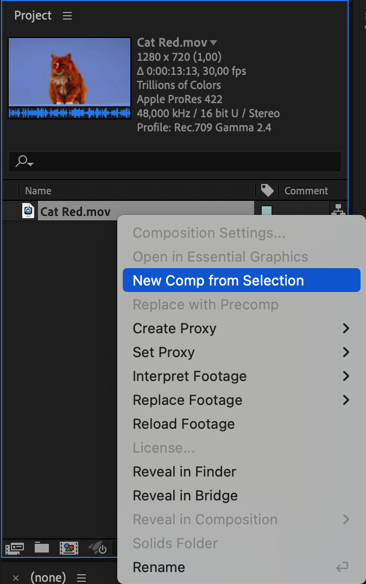
Task: Click the rocket adaptive resolution icon
Action: 97,548
